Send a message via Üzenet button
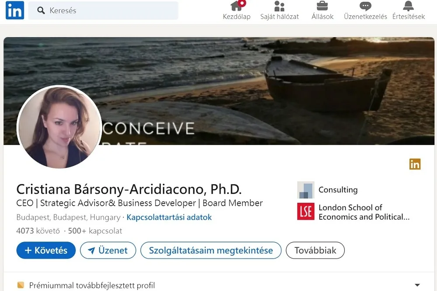The width and height of the screenshot is (437, 291). (108, 250)
